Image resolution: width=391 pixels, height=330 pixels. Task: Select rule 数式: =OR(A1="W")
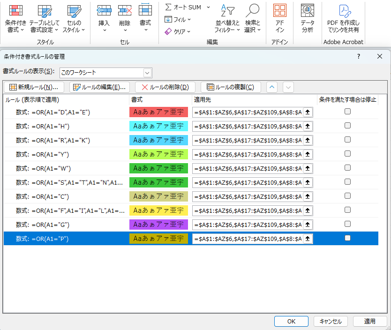(44, 168)
